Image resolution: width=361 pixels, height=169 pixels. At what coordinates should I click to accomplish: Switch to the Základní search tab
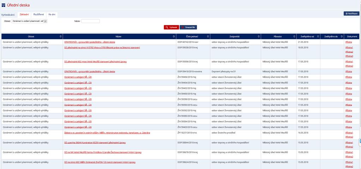click(24, 14)
